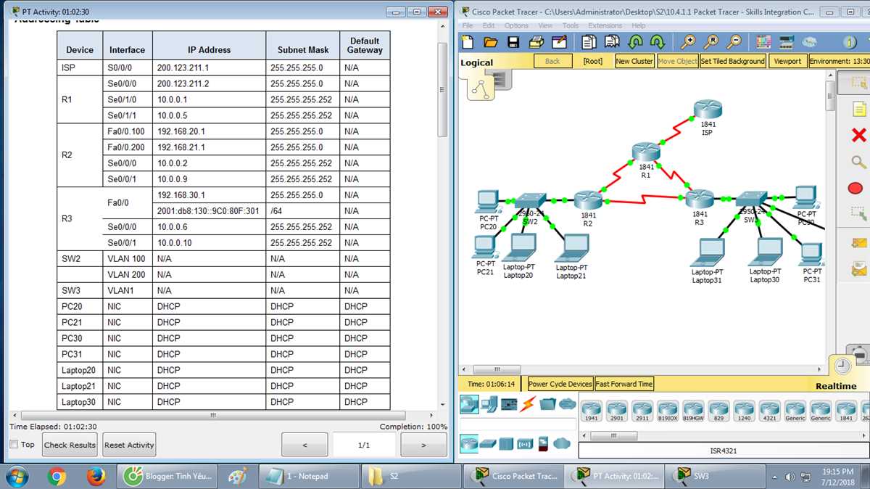Open the Edit menu

(489, 25)
